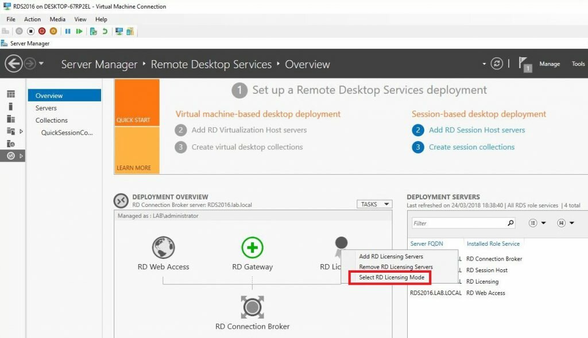This screenshot has width=588, height=338.
Task: Open the View menu
Action: tap(80, 19)
